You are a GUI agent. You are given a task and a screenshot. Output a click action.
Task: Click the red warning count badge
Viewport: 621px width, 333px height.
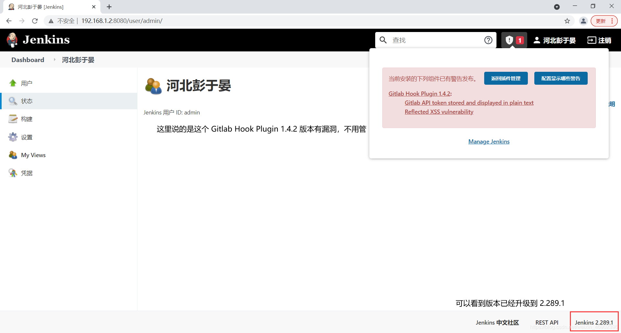point(520,40)
